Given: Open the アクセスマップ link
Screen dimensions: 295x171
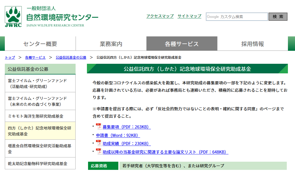Looking at the screenshot, I should [x=160, y=16].
